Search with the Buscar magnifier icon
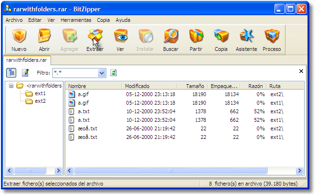Screen dimensions: 316x196 pyautogui.click(x=171, y=36)
